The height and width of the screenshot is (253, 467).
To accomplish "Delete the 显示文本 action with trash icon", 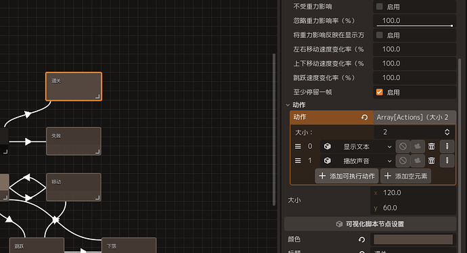I will (431, 146).
